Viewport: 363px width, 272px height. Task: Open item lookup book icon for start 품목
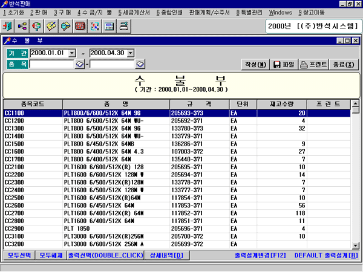coord(80,64)
